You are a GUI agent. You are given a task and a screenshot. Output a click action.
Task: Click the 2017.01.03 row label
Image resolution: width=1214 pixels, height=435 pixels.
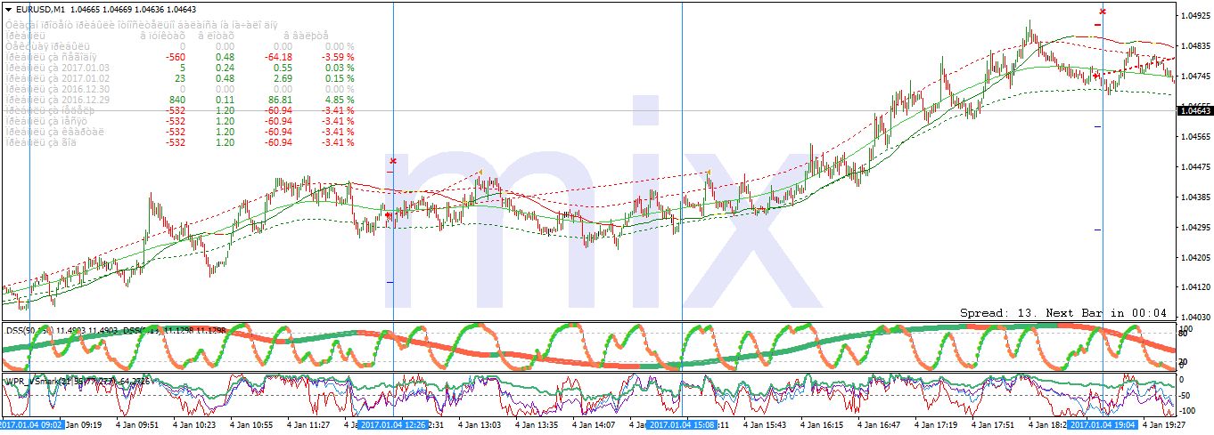point(58,67)
